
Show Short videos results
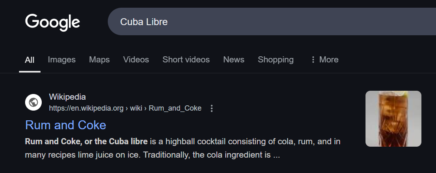[186, 60]
